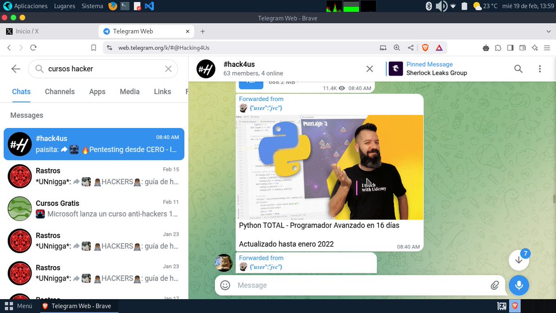Open a new browser tab
Viewport: 556px width, 313px height.
[202, 31]
